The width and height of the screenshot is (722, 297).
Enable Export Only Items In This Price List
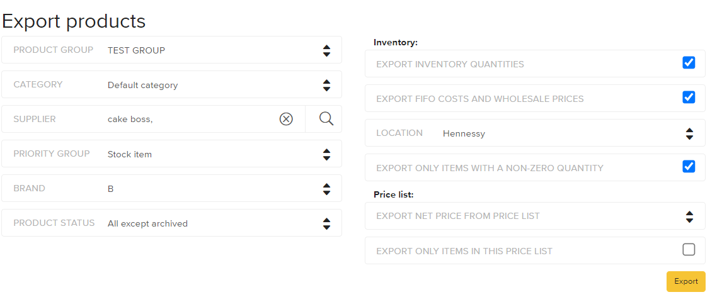pos(689,250)
